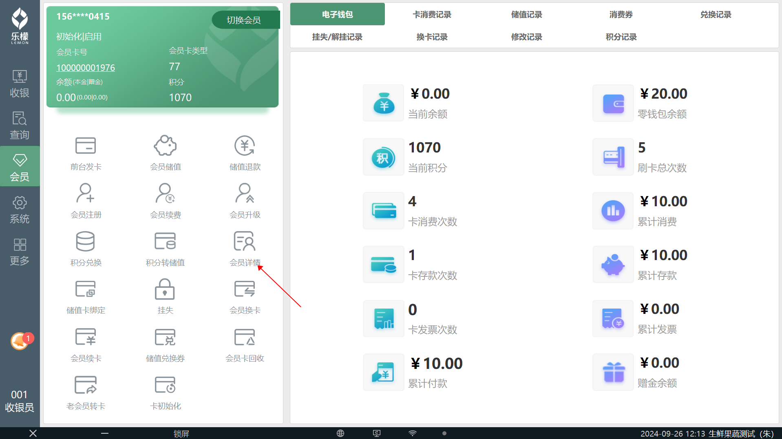Switch to 消费券 tab
Image resolution: width=782 pixels, height=439 pixels.
point(621,14)
